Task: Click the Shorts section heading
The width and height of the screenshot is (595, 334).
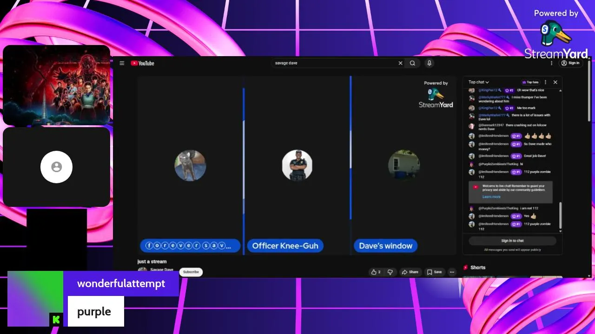Action: 477,267
